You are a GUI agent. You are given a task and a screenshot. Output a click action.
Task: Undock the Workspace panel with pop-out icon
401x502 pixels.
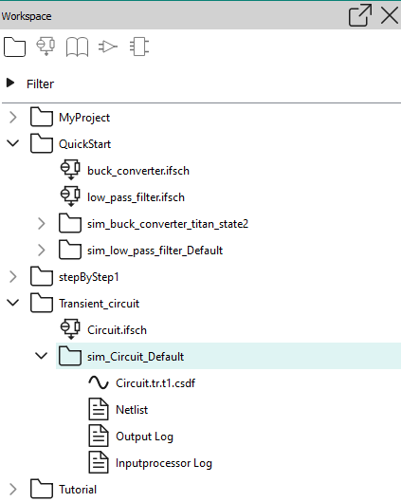click(360, 15)
